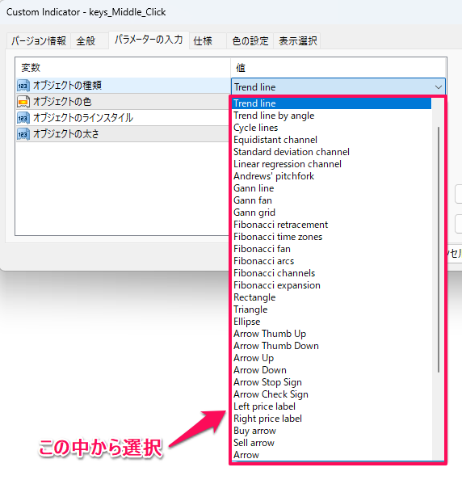Pick Sell arrow from the list
This screenshot has height=480, width=462.
[x=331, y=443]
